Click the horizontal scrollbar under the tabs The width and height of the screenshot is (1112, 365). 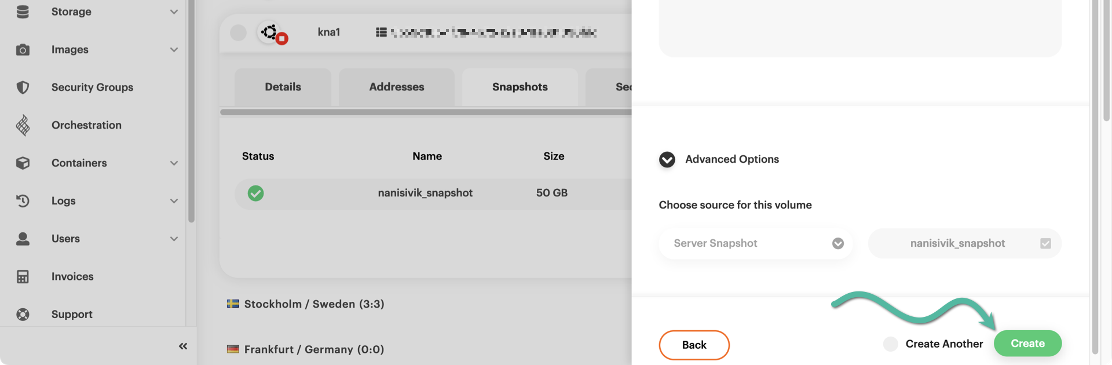[426, 112]
